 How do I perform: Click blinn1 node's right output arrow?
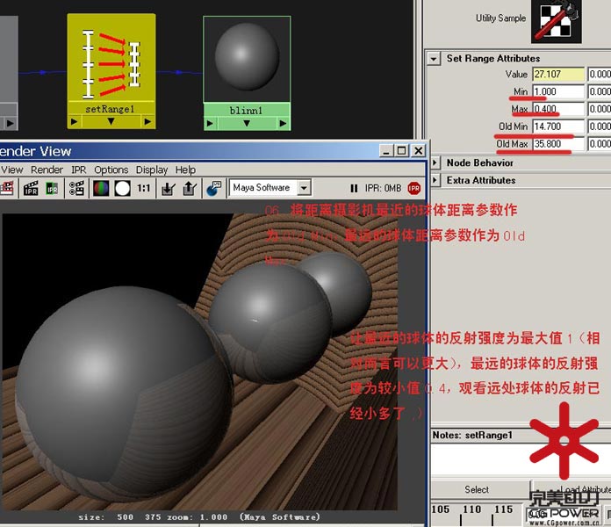click(x=283, y=124)
